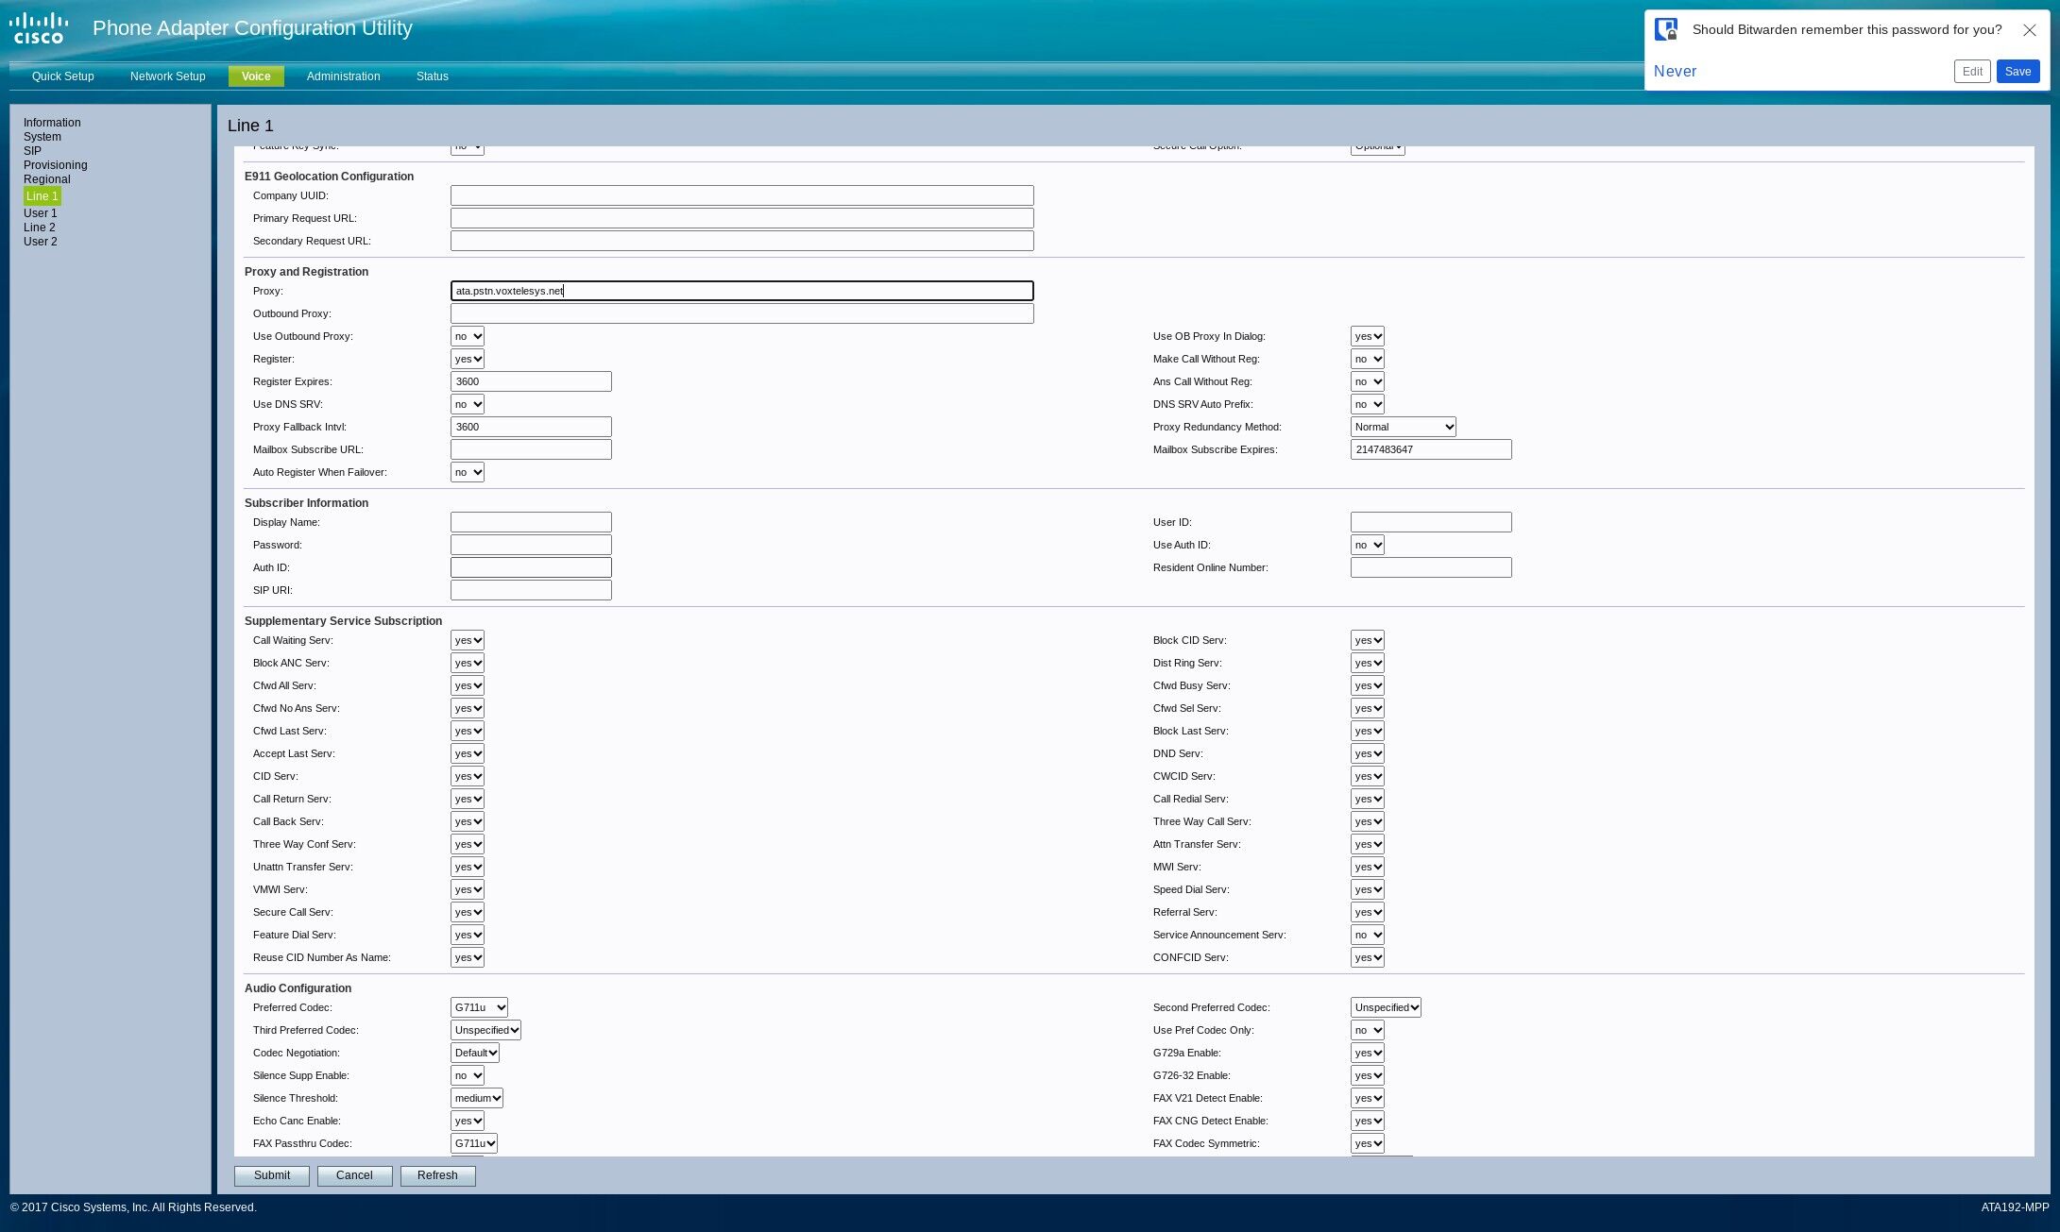
Task: Open Line 2 in the sidebar
Action: point(40,228)
